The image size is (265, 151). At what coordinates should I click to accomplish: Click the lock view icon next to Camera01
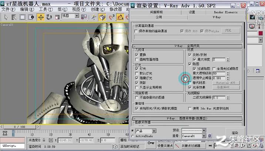(209, 135)
